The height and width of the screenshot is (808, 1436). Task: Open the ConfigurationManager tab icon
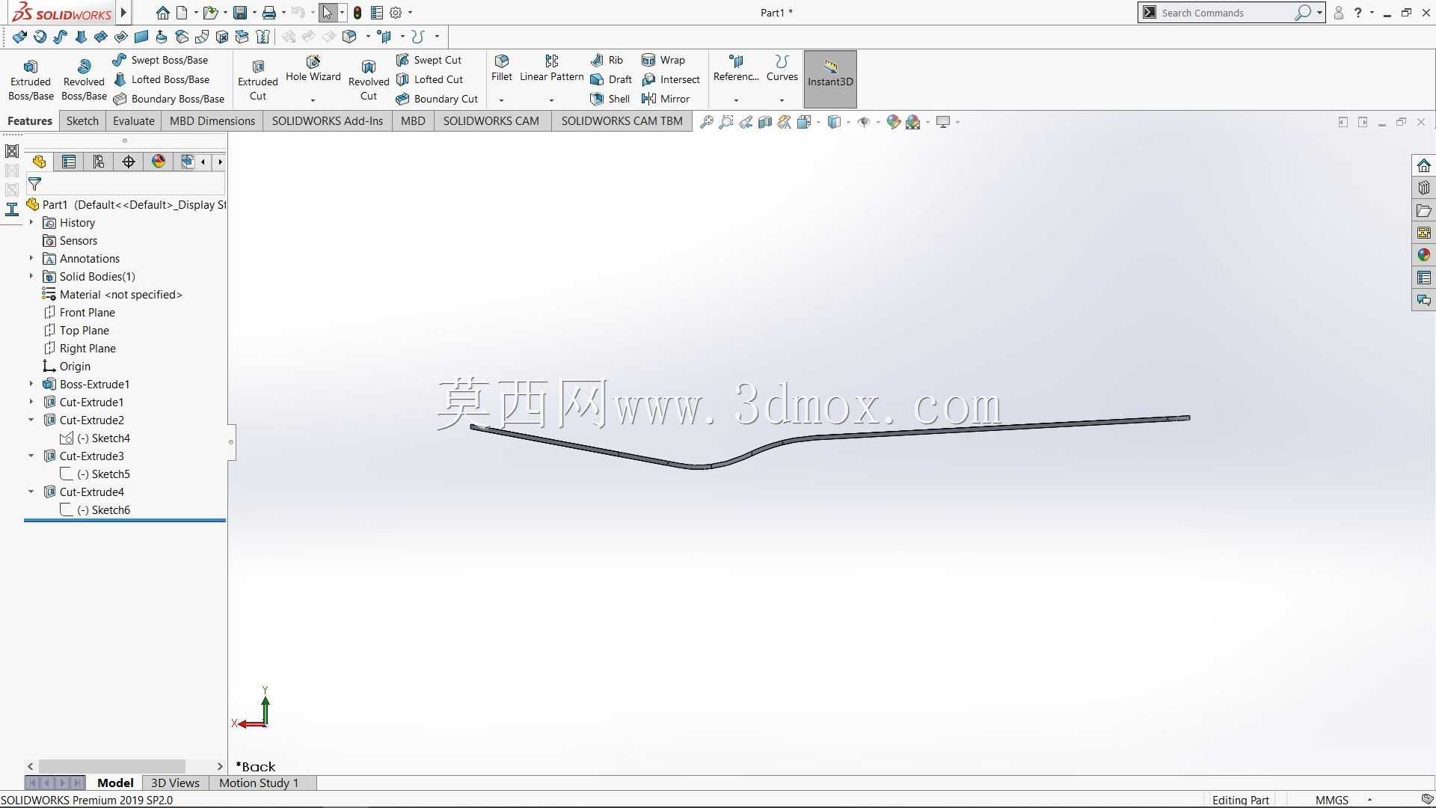(x=99, y=162)
